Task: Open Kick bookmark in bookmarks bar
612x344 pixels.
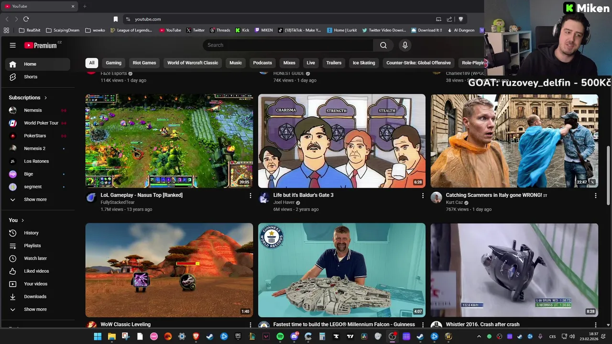Action: click(242, 30)
